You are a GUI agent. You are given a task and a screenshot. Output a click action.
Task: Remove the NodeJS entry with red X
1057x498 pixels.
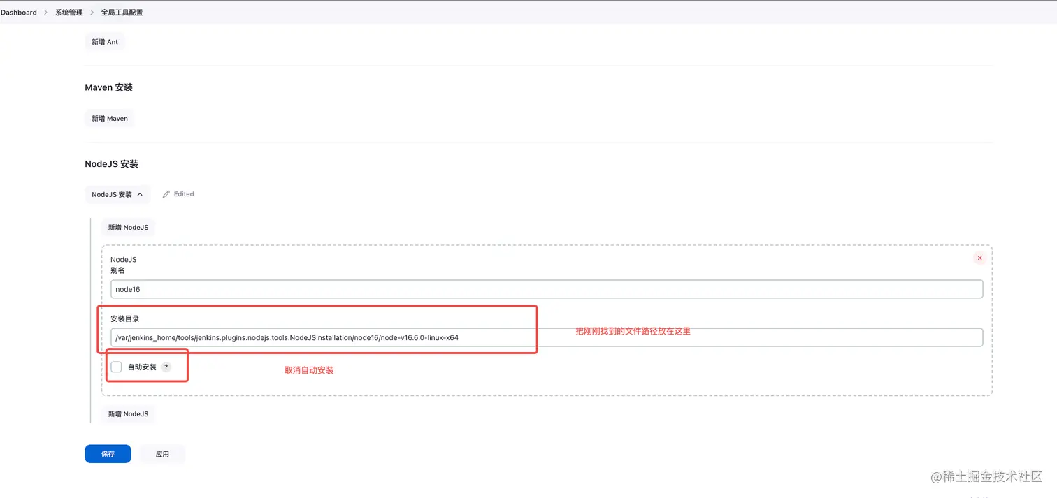(979, 258)
